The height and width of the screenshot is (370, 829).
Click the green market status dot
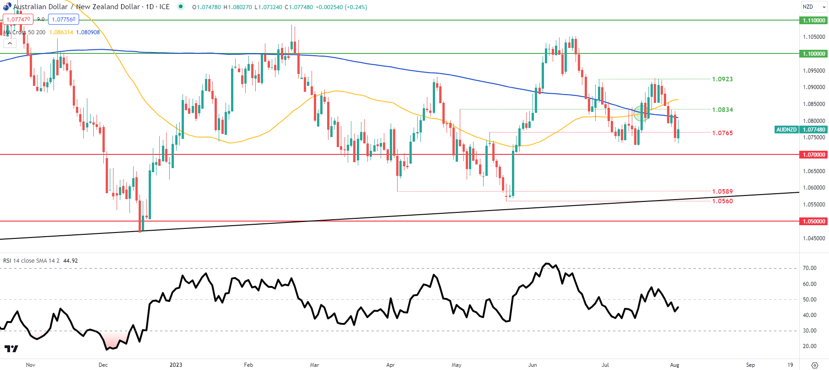(181, 7)
